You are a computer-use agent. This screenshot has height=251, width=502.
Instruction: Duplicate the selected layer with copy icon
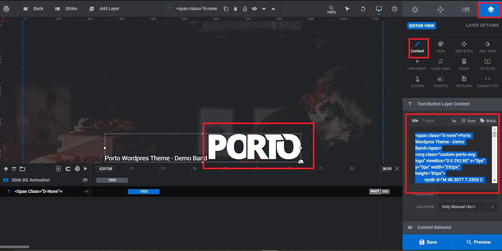pyautogui.click(x=226, y=9)
